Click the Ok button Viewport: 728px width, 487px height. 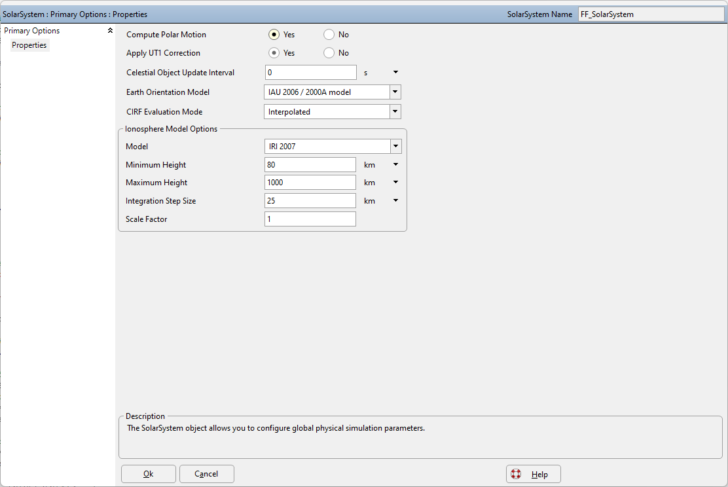pos(149,474)
